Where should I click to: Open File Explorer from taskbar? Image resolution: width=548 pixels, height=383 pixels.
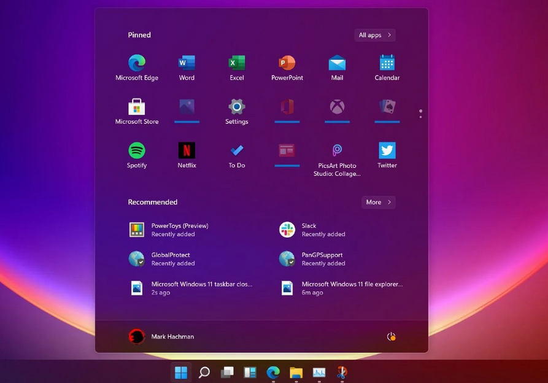(296, 373)
